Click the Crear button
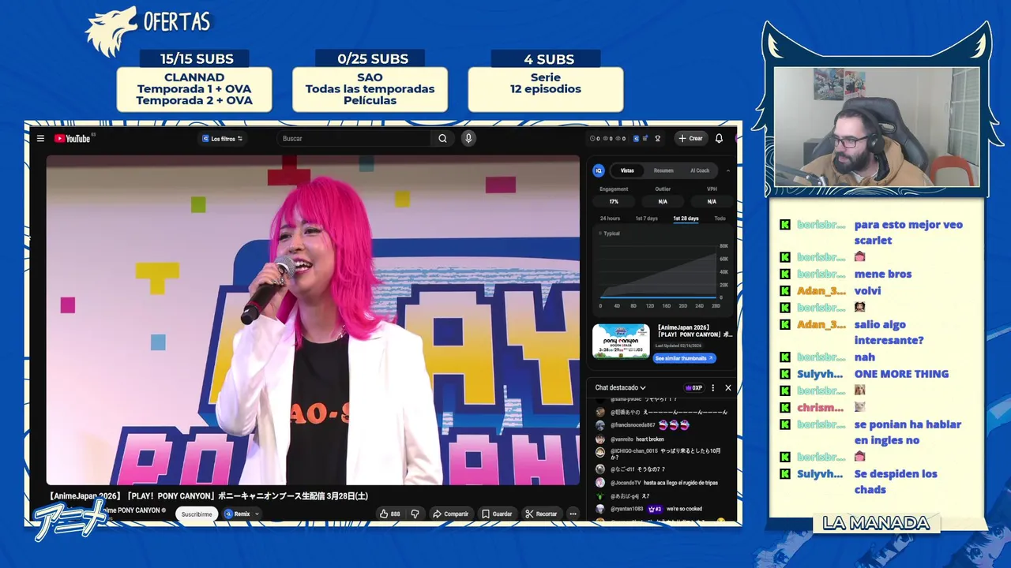The width and height of the screenshot is (1011, 568). (x=690, y=138)
